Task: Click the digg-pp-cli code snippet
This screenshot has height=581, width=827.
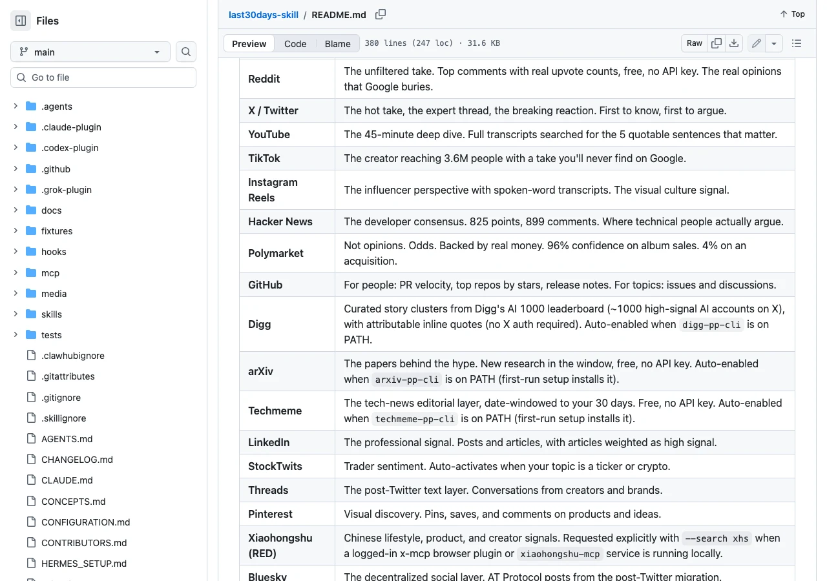Action: coord(711,324)
